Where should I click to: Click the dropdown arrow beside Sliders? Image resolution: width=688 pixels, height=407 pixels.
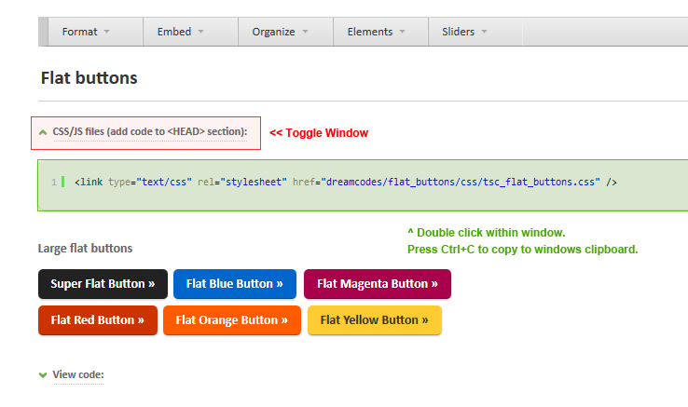pos(485,32)
